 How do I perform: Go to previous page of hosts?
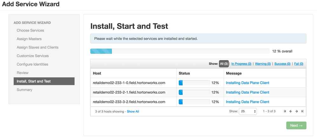point(291,111)
